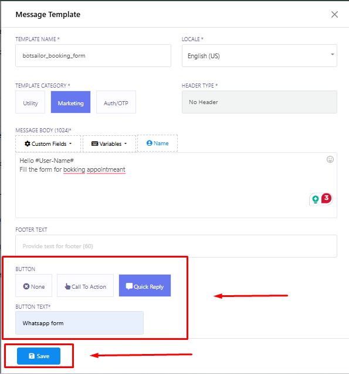Open the Variables dropdown
Image resolution: width=349 pixels, height=374 pixels.
pyautogui.click(x=110, y=143)
